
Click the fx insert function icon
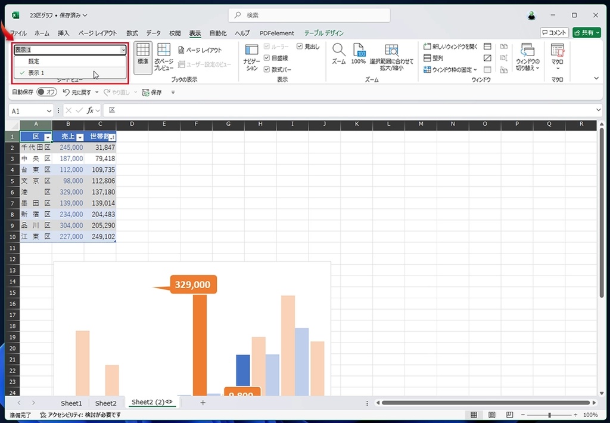tap(90, 110)
